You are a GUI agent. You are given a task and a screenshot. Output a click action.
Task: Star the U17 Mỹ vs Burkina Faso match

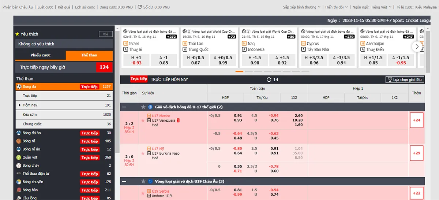(143, 153)
